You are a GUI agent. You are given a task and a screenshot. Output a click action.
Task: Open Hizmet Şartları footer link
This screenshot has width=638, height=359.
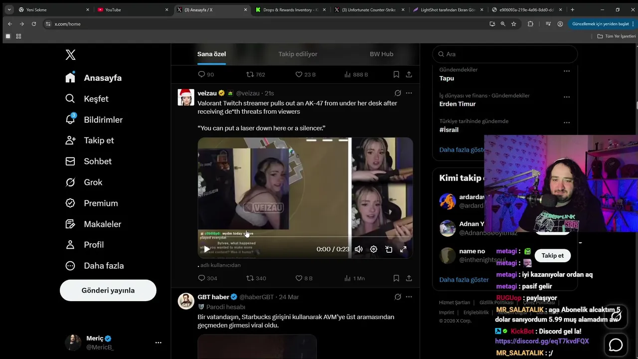click(x=455, y=303)
